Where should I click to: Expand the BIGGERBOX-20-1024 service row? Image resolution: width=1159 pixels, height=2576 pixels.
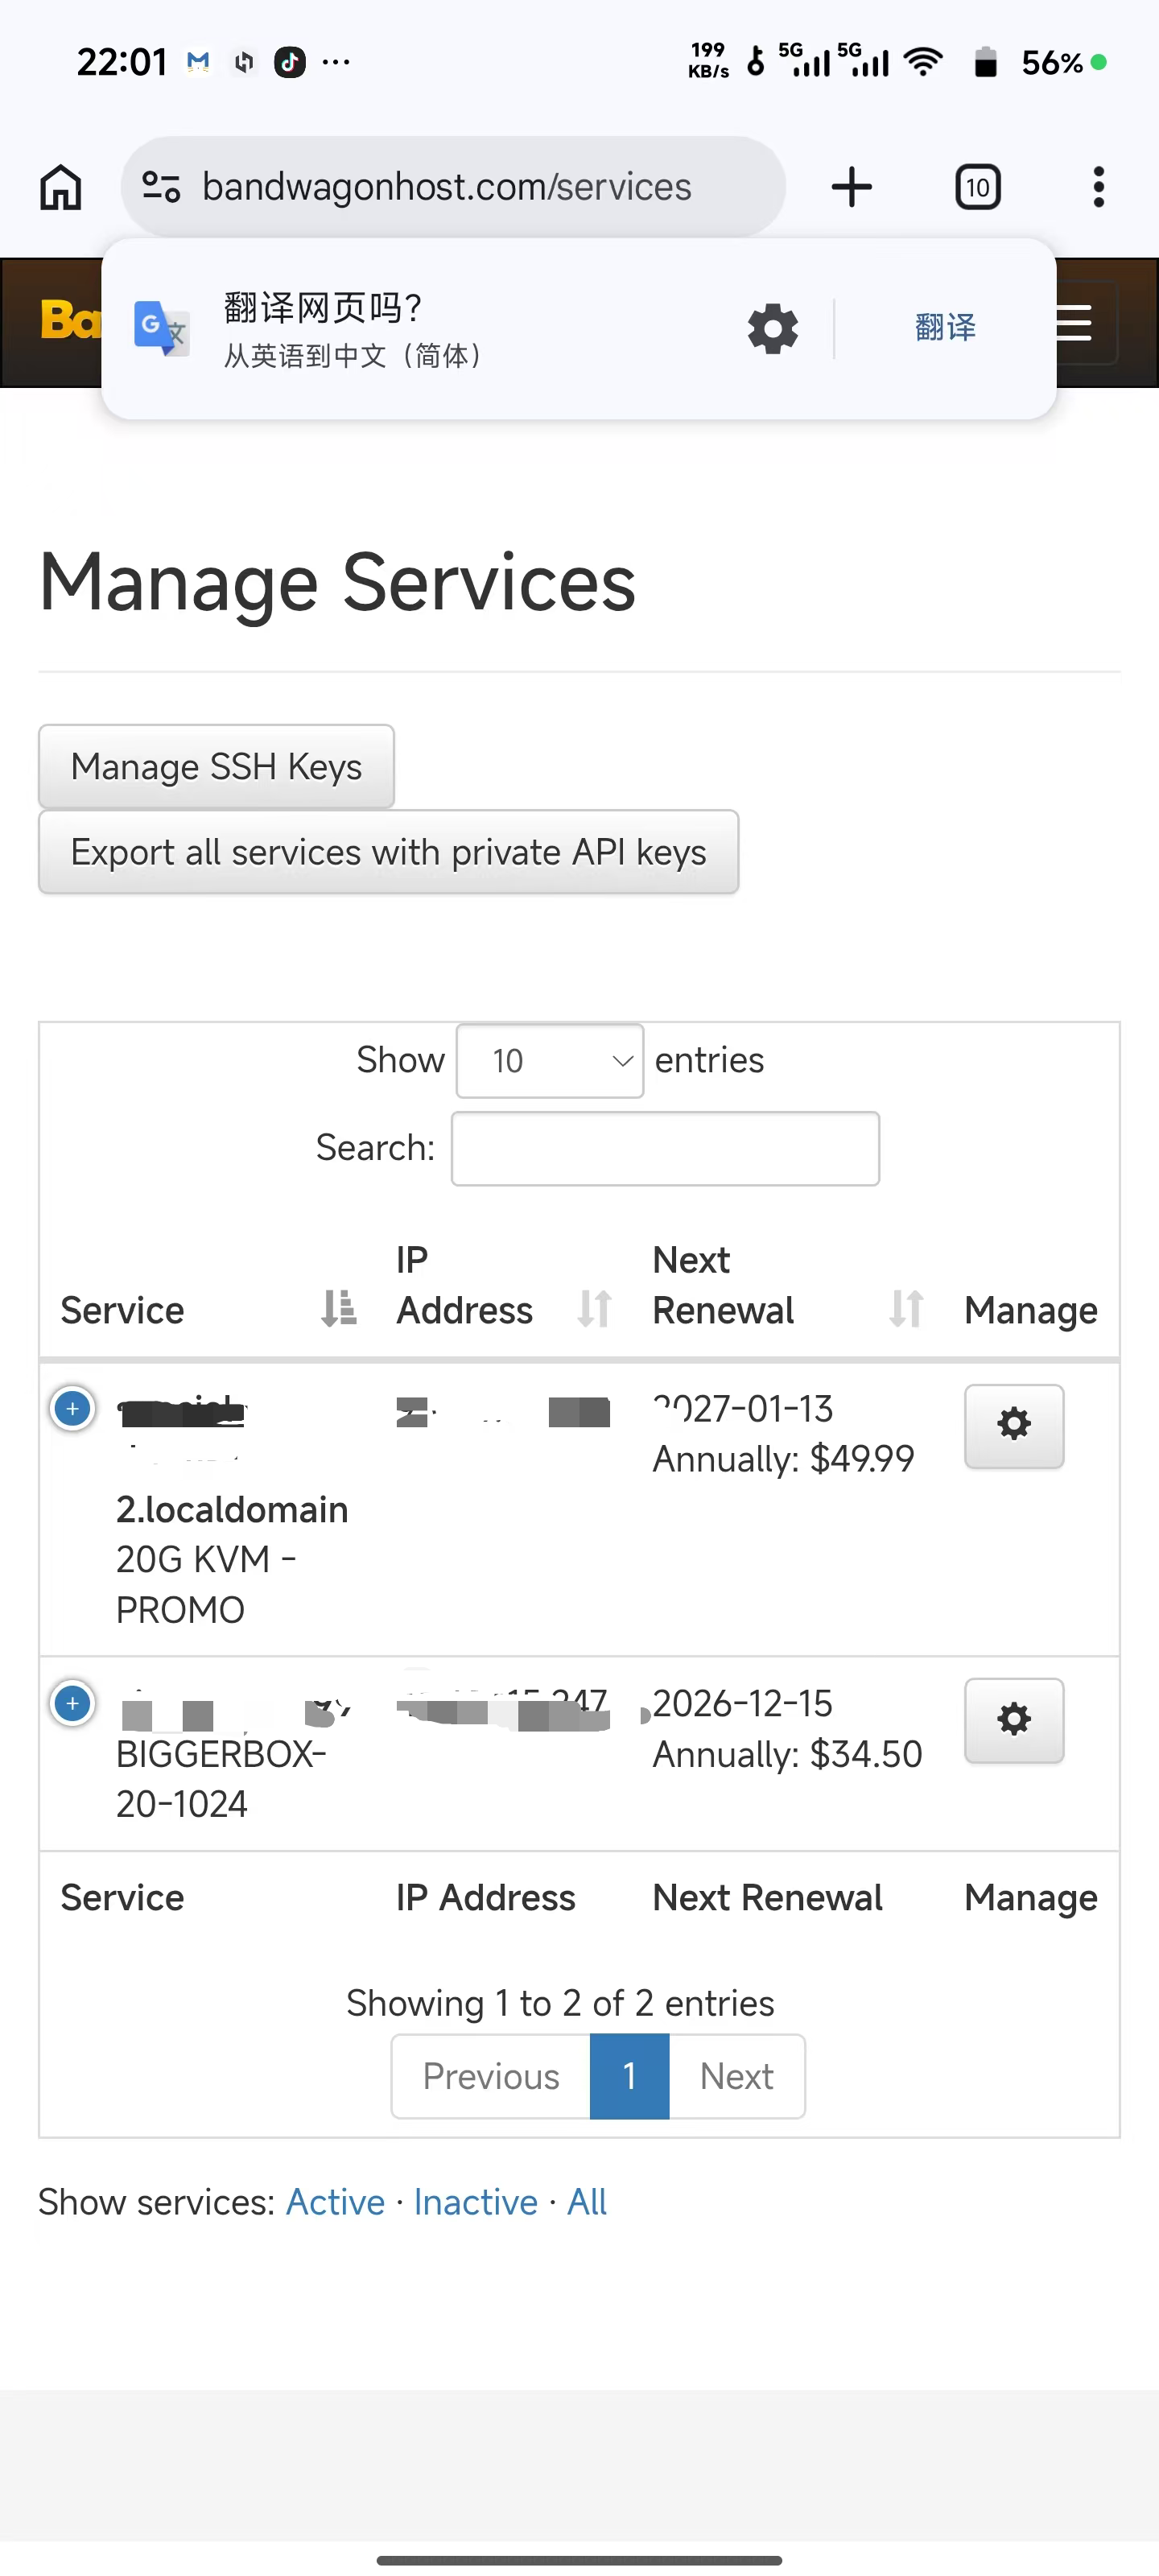(72, 1703)
